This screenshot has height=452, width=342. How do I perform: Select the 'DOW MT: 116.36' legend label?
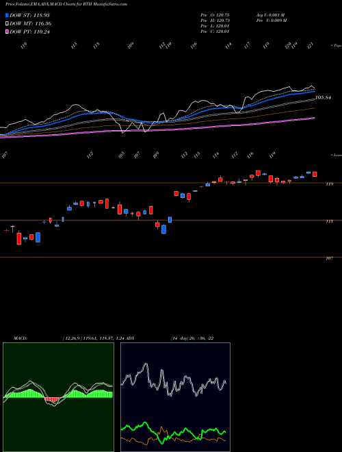[x=31, y=24]
